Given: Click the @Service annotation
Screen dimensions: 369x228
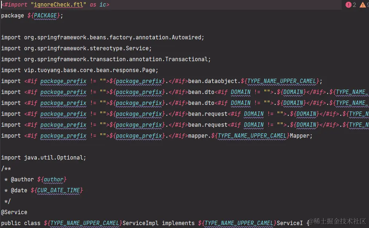Looking at the screenshot, I should (x=14, y=212).
